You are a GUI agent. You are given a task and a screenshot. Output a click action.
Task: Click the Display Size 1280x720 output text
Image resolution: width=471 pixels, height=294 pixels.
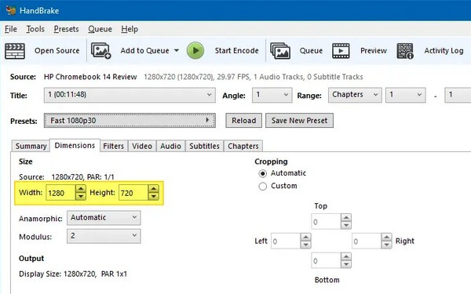pyautogui.click(x=73, y=274)
